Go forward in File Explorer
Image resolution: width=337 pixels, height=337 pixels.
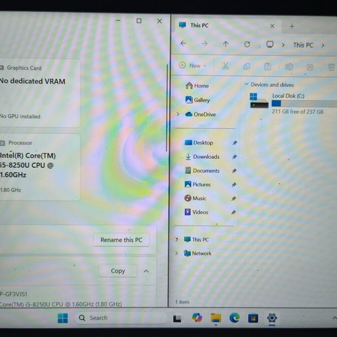point(204,44)
